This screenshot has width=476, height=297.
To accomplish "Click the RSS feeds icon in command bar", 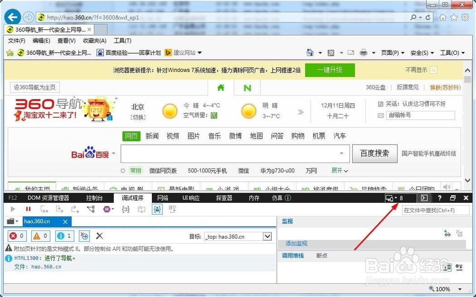I will click(x=331, y=53).
